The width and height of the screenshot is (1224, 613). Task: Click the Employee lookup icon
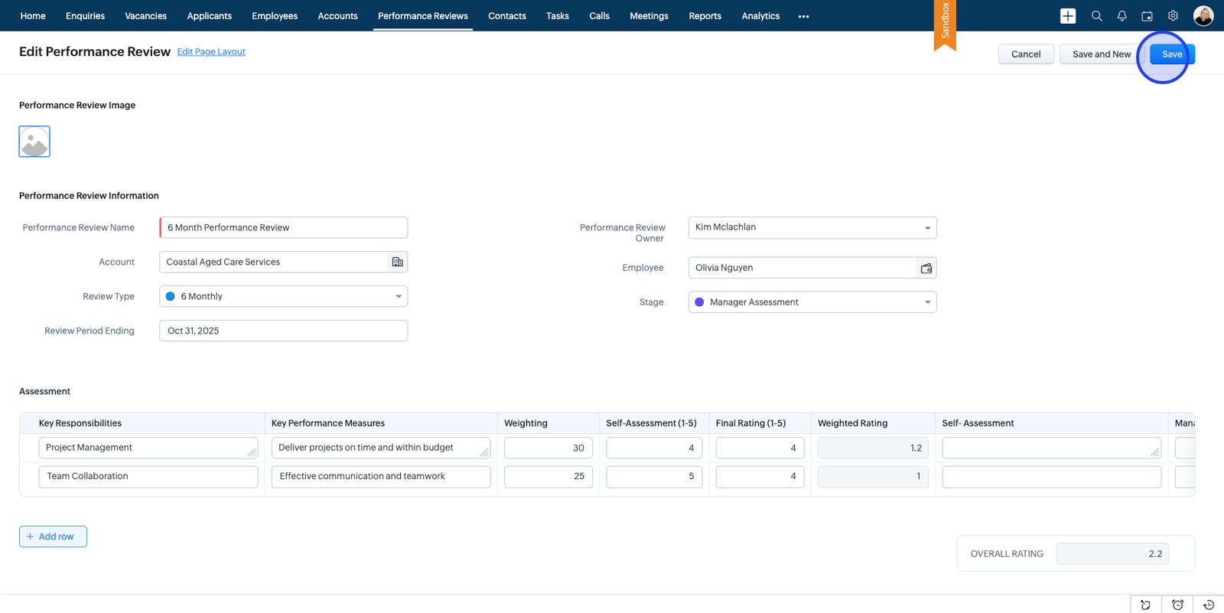coord(926,268)
